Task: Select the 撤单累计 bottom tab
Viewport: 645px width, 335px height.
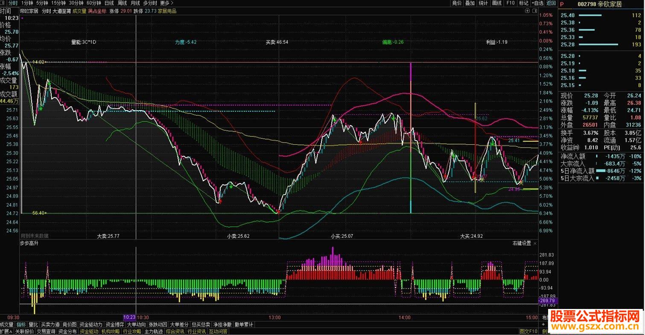Action: (244, 324)
